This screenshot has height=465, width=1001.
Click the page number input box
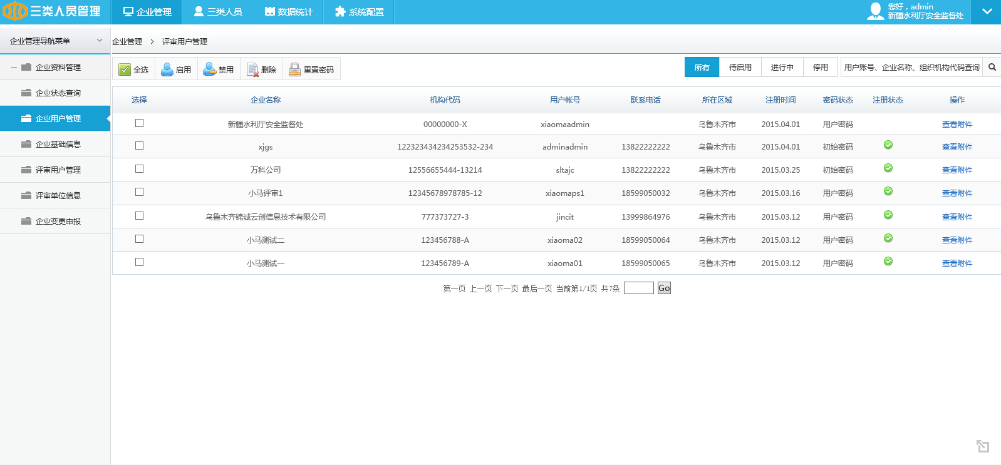[x=638, y=288]
